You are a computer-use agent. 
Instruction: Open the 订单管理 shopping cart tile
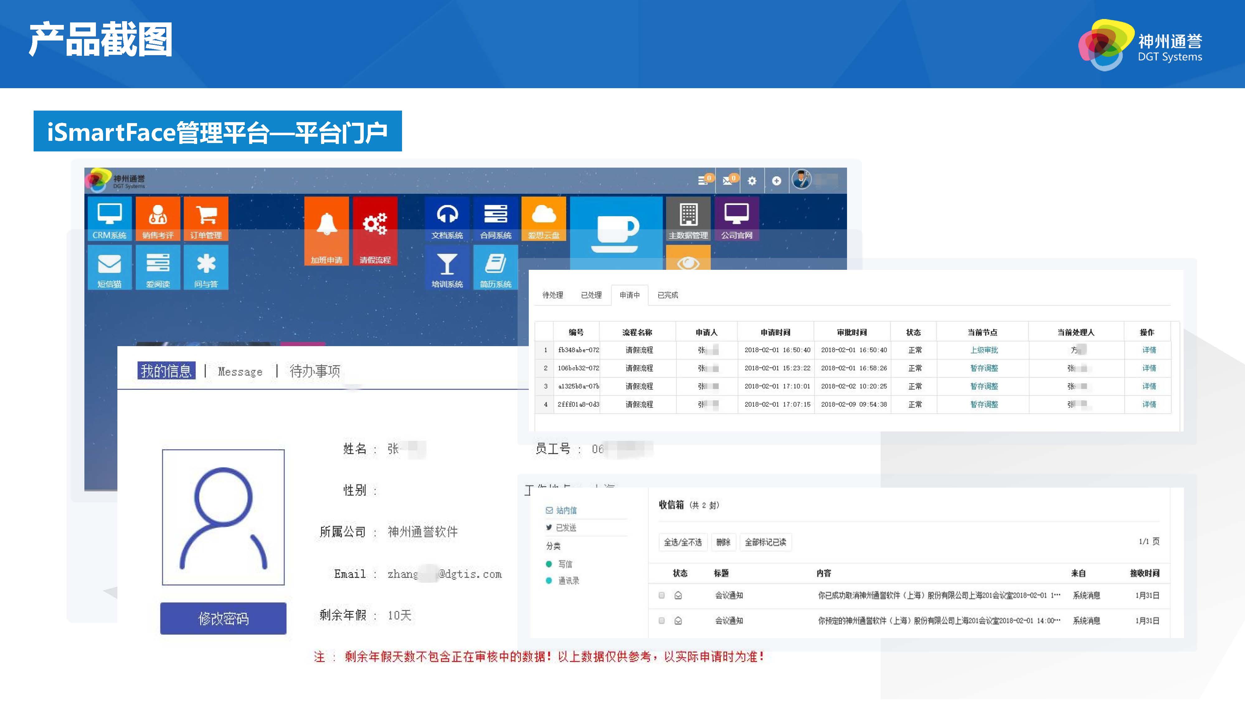click(206, 218)
